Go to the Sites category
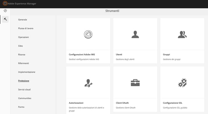 coord(21,46)
